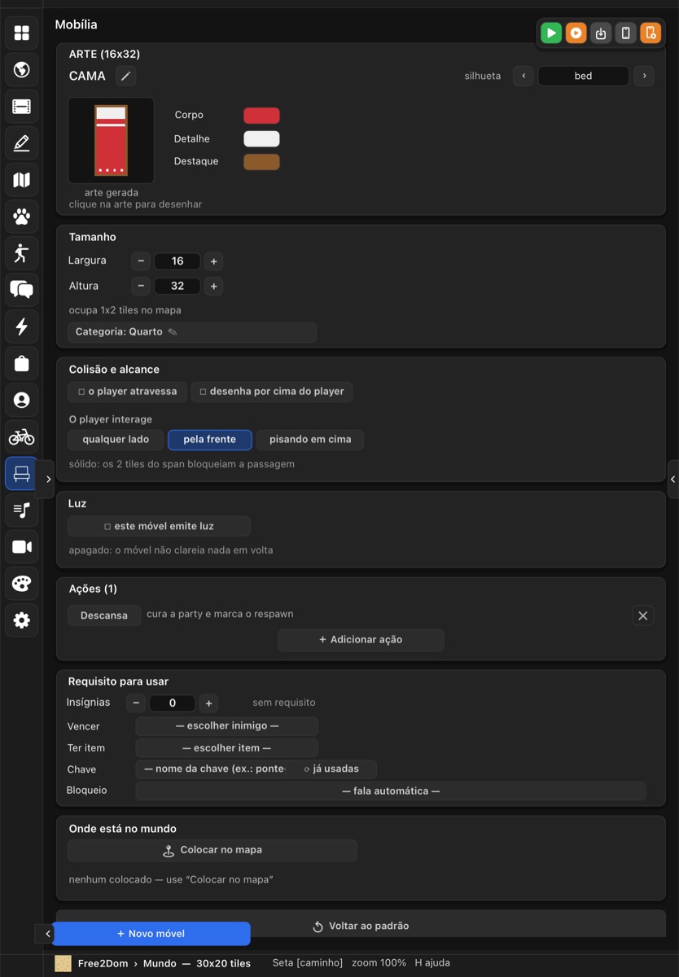Click the 'bed' silhouette name field
The height and width of the screenshot is (977, 679).
[x=584, y=76]
